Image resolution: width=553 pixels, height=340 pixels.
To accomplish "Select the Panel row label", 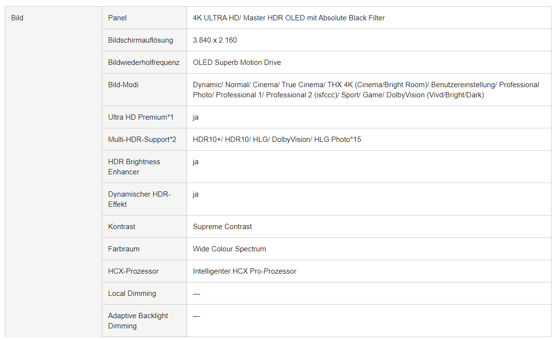I will (117, 18).
